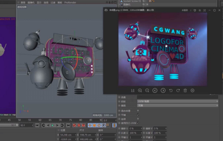Go to previous image in viewer
This screenshot has height=141, width=223.
[155, 91]
